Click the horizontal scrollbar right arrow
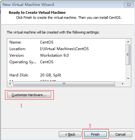135x140 pixels. 123,84
